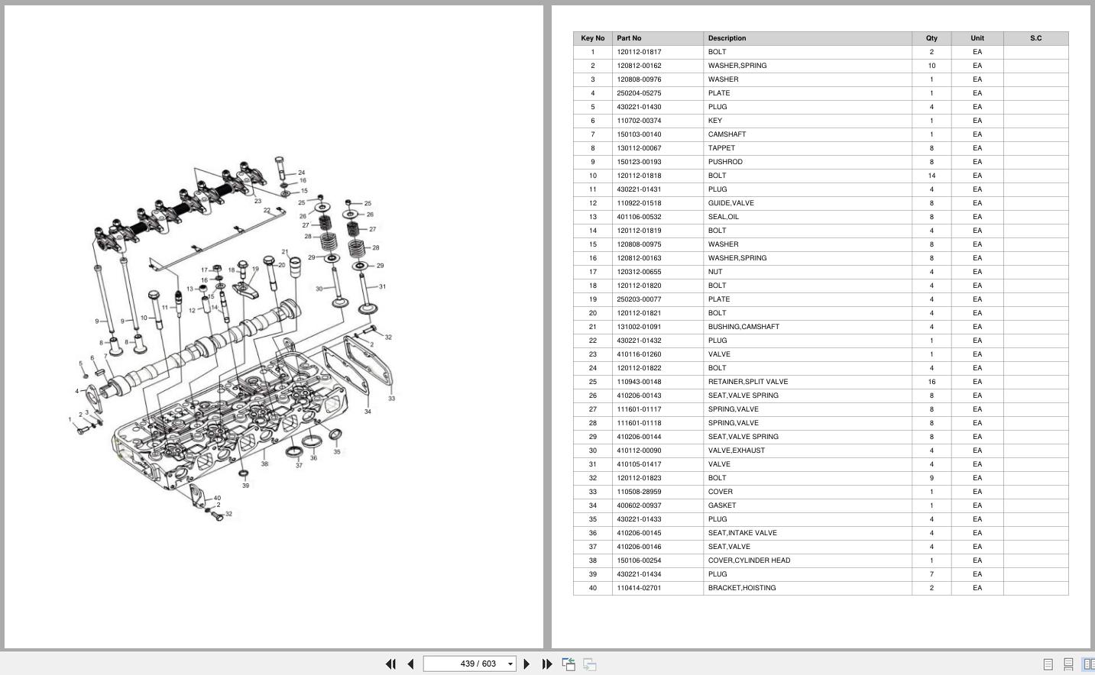Select part number 110508-28959
Image resolution: width=1095 pixels, height=675 pixels.
point(640,492)
